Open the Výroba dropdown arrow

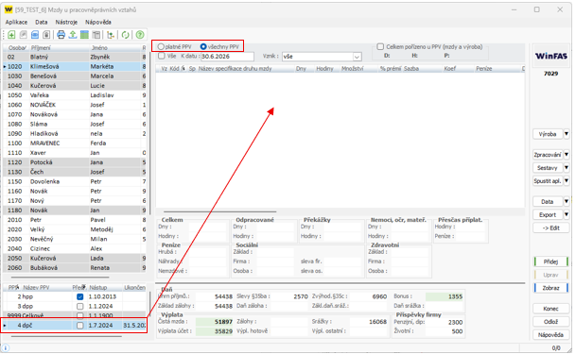click(567, 134)
